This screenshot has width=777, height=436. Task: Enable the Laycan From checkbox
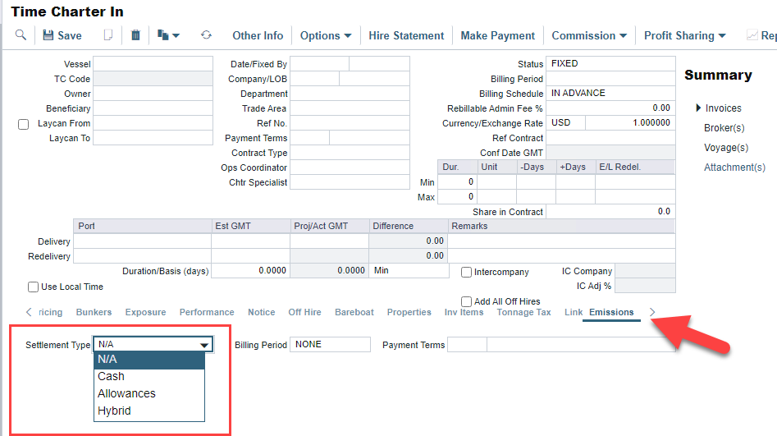pyautogui.click(x=23, y=124)
